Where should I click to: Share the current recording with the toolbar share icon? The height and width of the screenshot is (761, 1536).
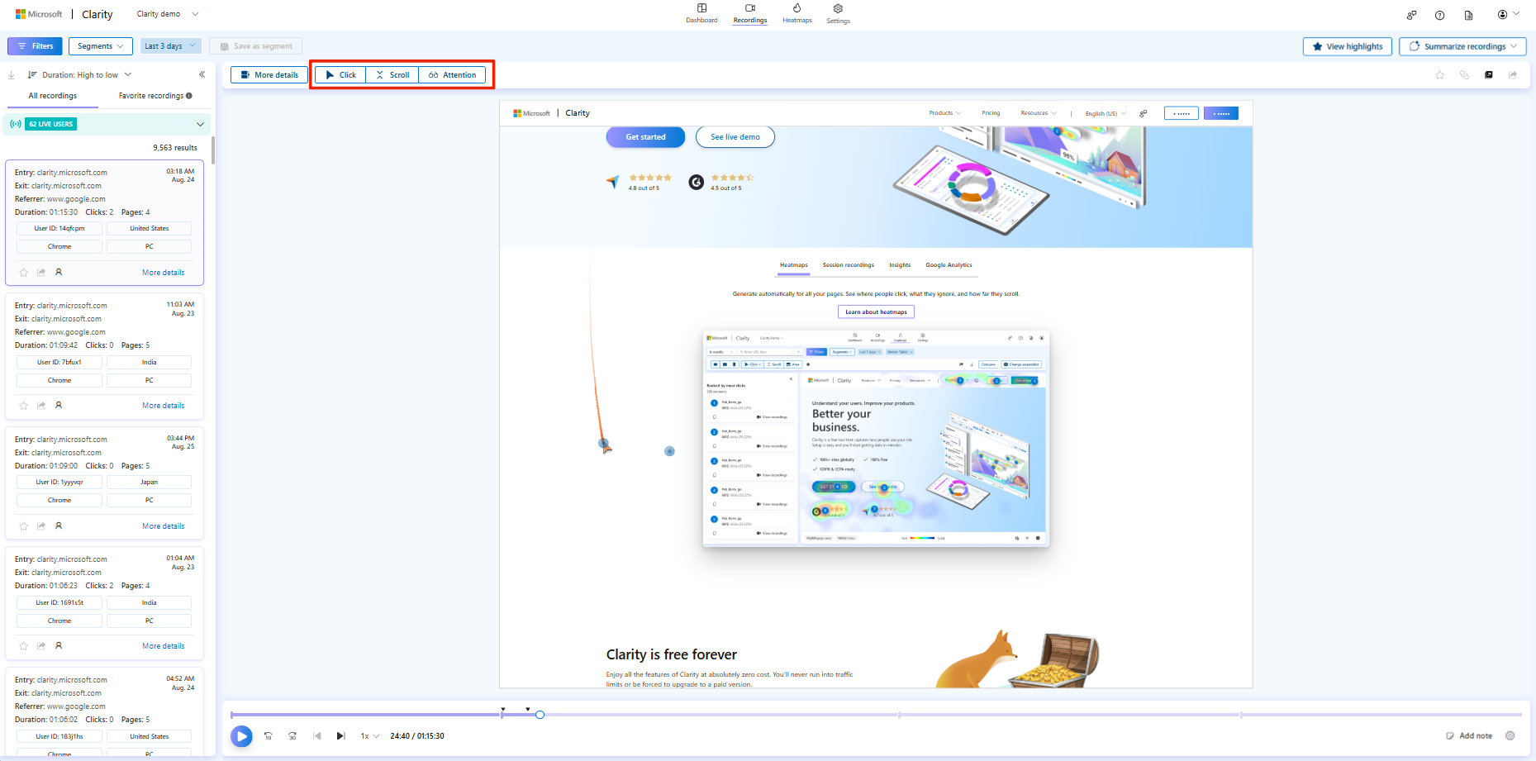click(x=1513, y=74)
